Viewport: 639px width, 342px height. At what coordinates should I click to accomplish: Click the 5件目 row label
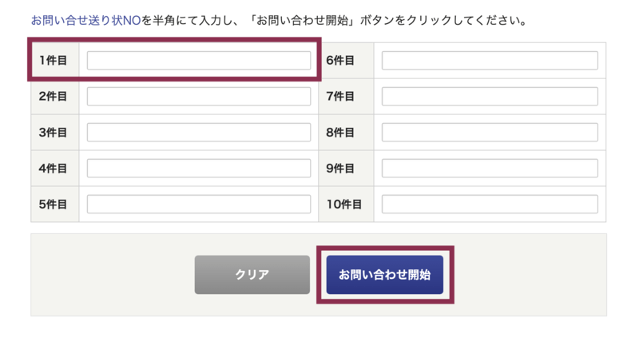click(53, 205)
